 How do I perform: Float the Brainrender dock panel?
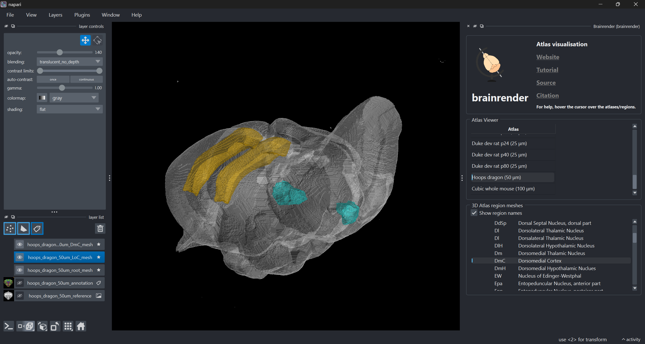[482, 26]
